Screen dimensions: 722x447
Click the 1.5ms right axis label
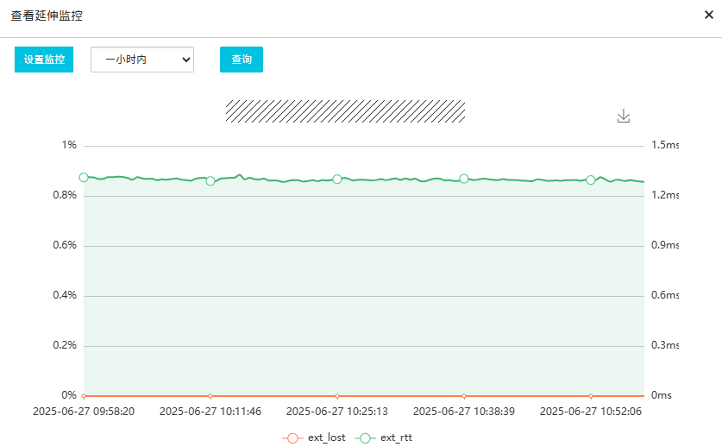[664, 145]
